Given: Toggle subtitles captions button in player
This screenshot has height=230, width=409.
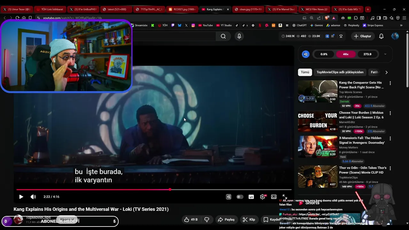Looking at the screenshot, I should tap(251, 197).
